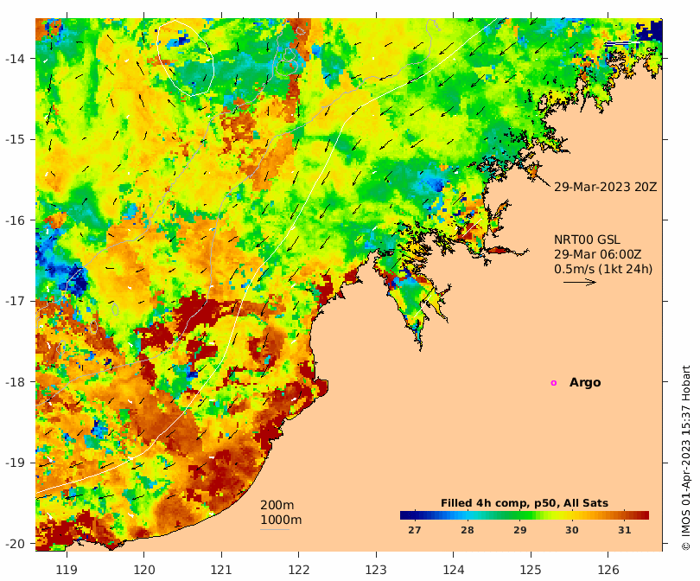Click the colorbar tick label 27
This screenshot has width=700, height=581.
(x=415, y=530)
